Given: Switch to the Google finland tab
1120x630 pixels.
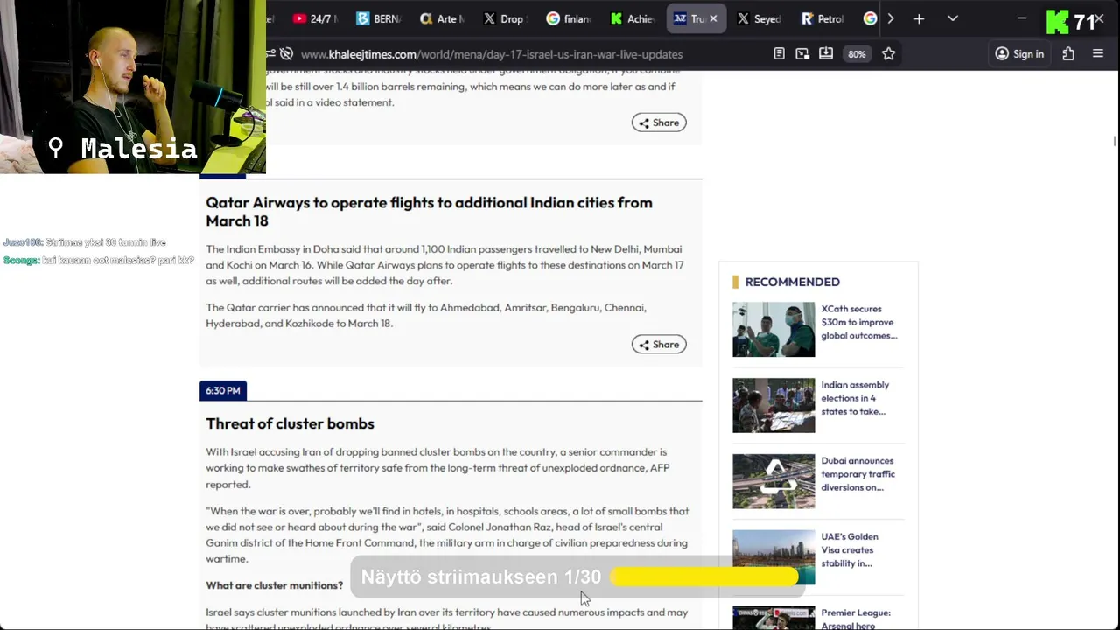Looking at the screenshot, I should 569,18.
